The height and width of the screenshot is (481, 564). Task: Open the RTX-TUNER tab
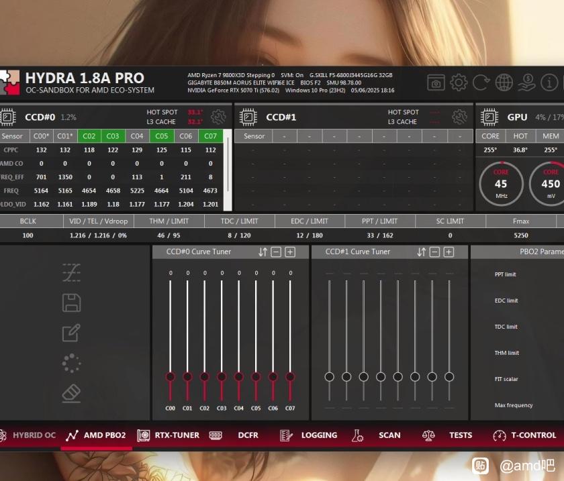(169, 435)
